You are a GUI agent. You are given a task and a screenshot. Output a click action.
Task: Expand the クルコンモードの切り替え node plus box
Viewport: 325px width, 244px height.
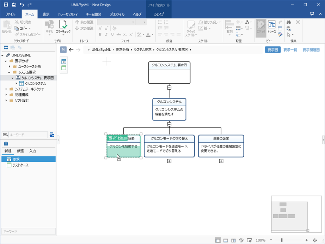169,161
